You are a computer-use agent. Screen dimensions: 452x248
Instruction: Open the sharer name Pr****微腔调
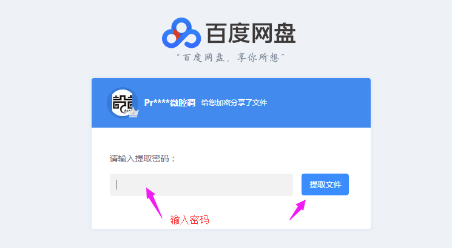(170, 103)
